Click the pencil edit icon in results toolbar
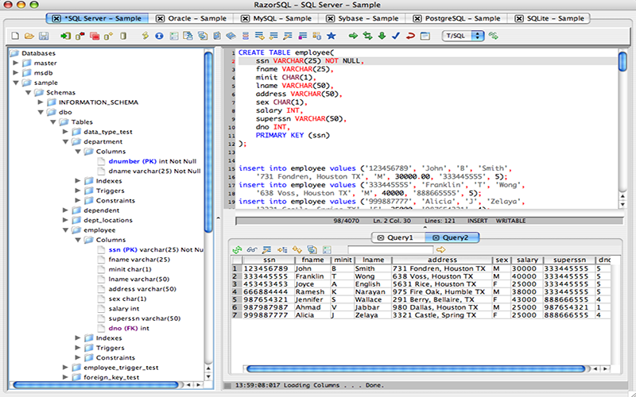The image size is (636, 397). 267,250
